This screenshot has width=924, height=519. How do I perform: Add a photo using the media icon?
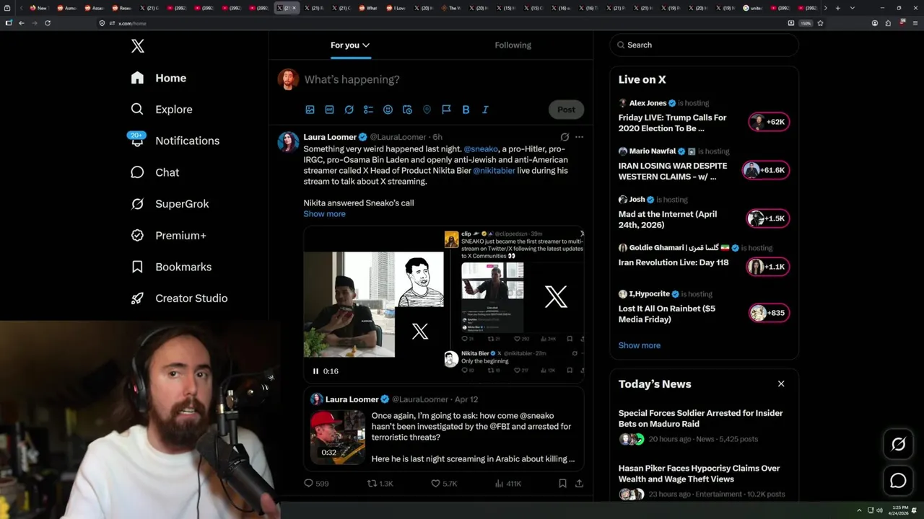(x=310, y=110)
